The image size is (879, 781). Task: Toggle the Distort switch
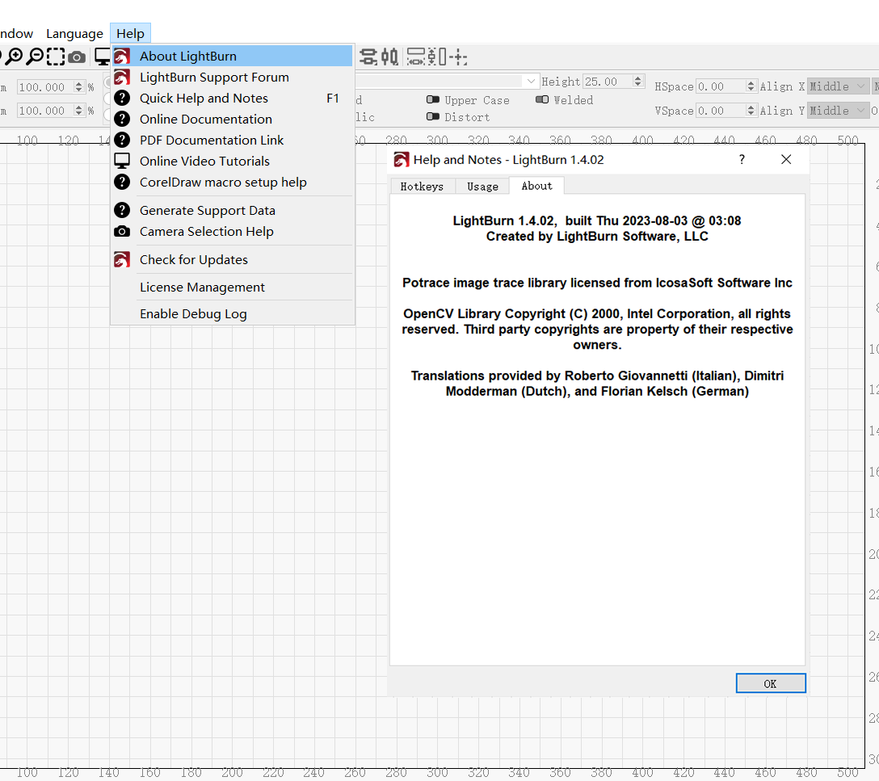click(433, 116)
